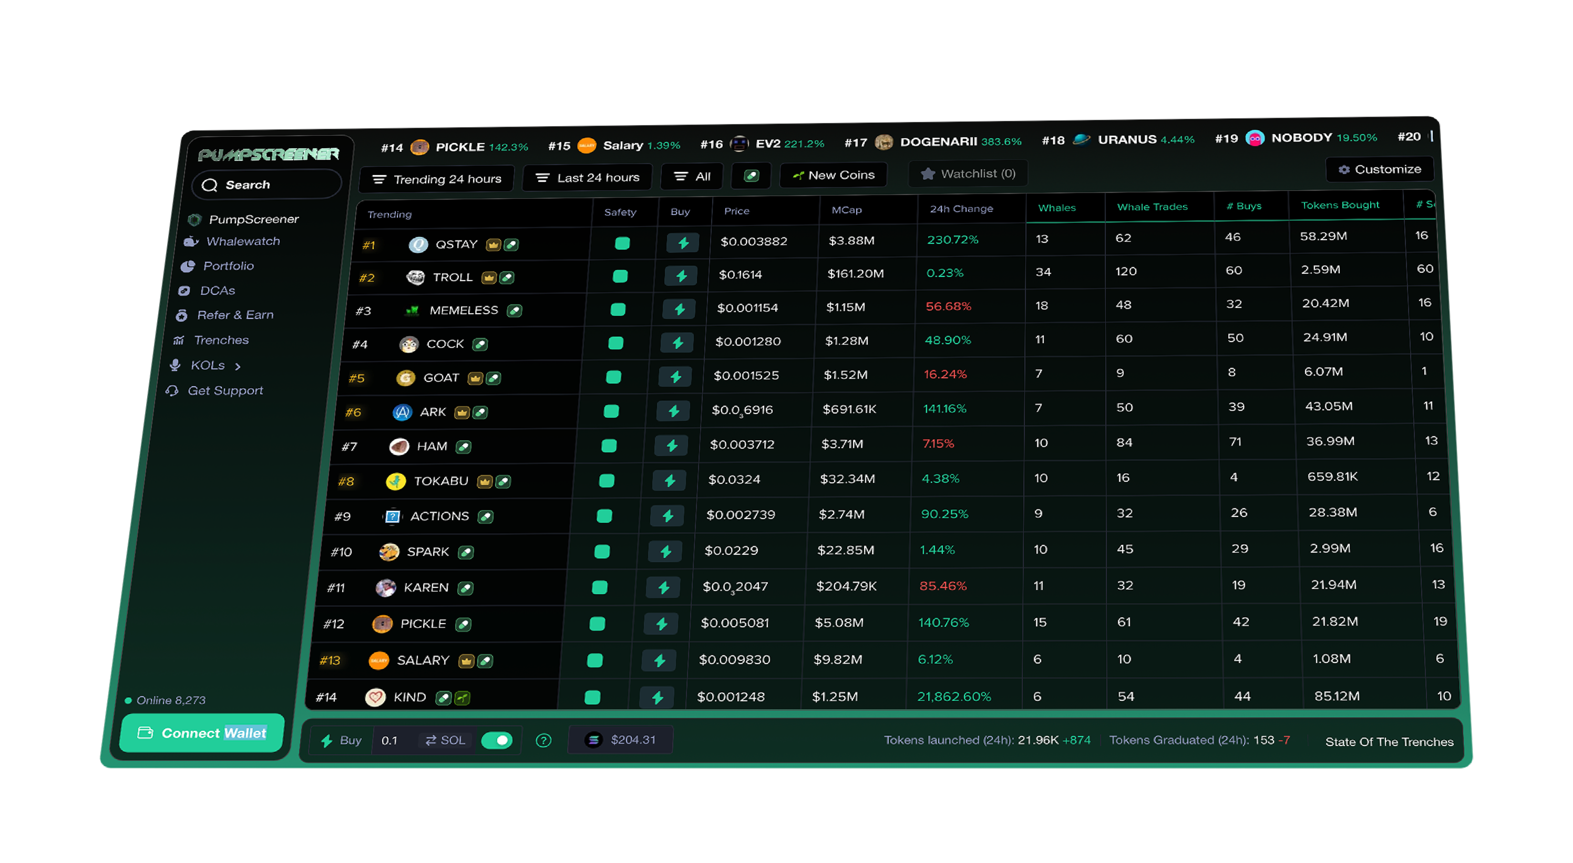This screenshot has height=863, width=1573.
Task: Click EV2 in the top ticker
Action: click(x=767, y=143)
